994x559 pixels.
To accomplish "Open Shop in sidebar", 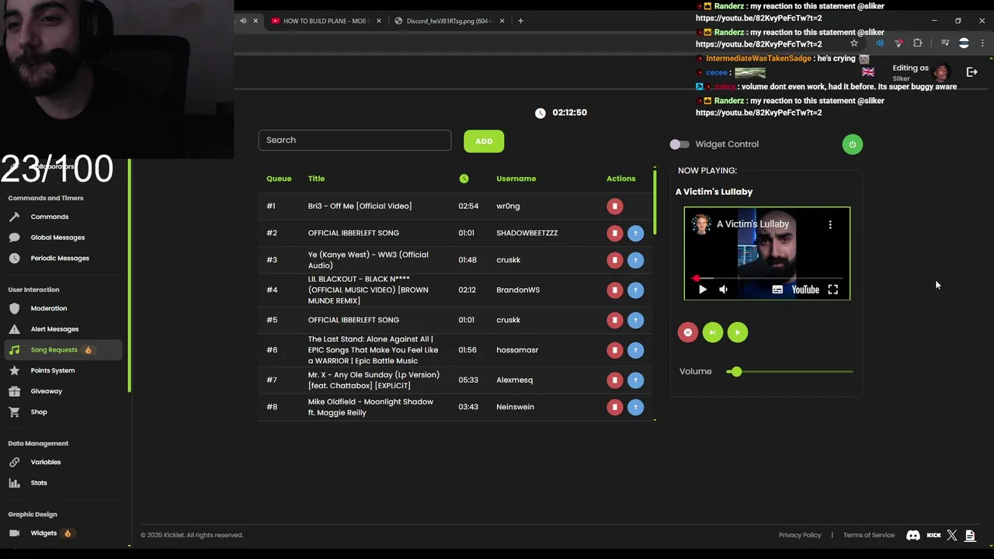I will coord(39,412).
